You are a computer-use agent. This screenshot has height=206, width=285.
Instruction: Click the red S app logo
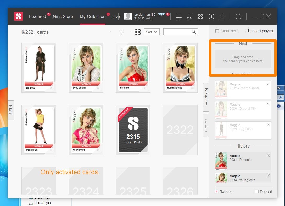tap(18, 16)
